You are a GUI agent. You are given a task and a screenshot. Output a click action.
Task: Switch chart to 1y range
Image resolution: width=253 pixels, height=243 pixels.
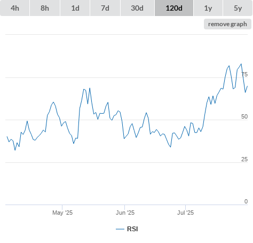[x=208, y=8]
